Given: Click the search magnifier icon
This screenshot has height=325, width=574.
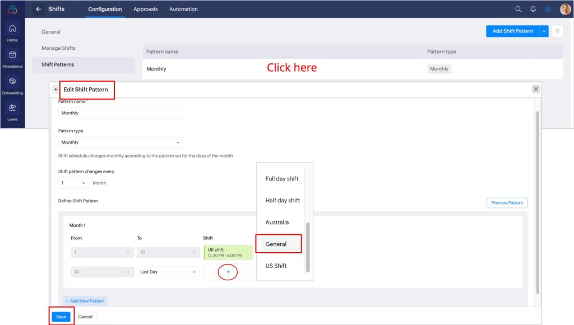Looking at the screenshot, I should point(519,9).
